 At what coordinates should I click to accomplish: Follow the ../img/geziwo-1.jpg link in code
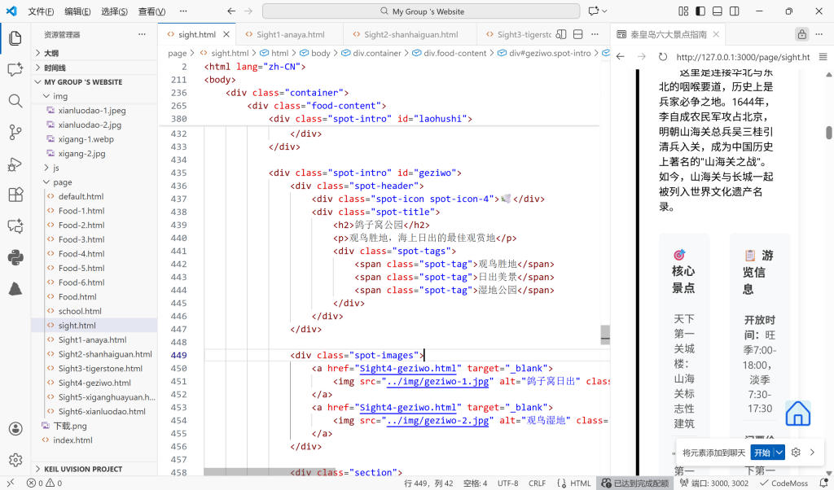click(x=438, y=381)
